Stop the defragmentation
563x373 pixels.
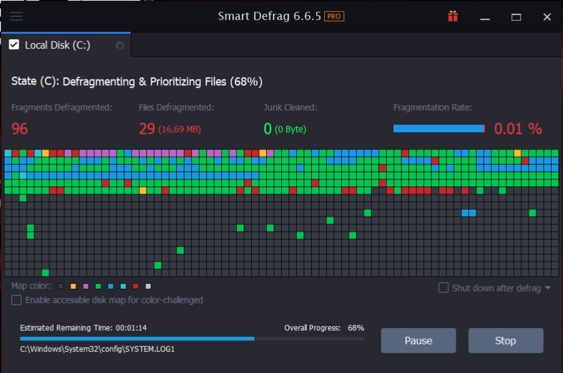tap(506, 341)
